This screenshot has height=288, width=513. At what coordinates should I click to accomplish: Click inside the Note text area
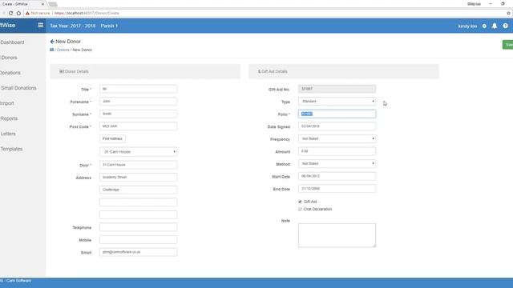click(x=337, y=235)
